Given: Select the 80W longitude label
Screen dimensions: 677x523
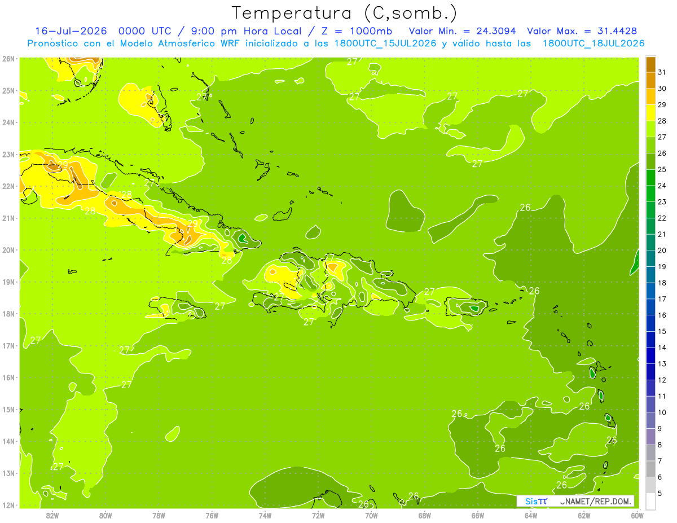Looking at the screenshot, I should [x=105, y=515].
